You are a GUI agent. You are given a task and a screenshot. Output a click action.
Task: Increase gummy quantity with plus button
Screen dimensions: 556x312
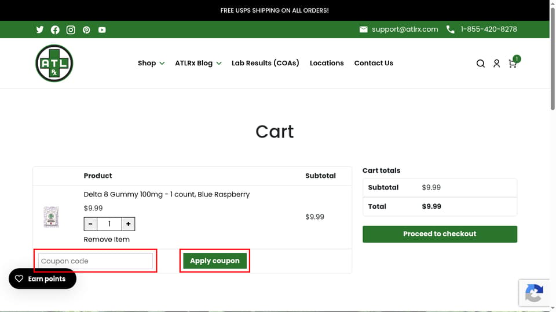[129, 224]
